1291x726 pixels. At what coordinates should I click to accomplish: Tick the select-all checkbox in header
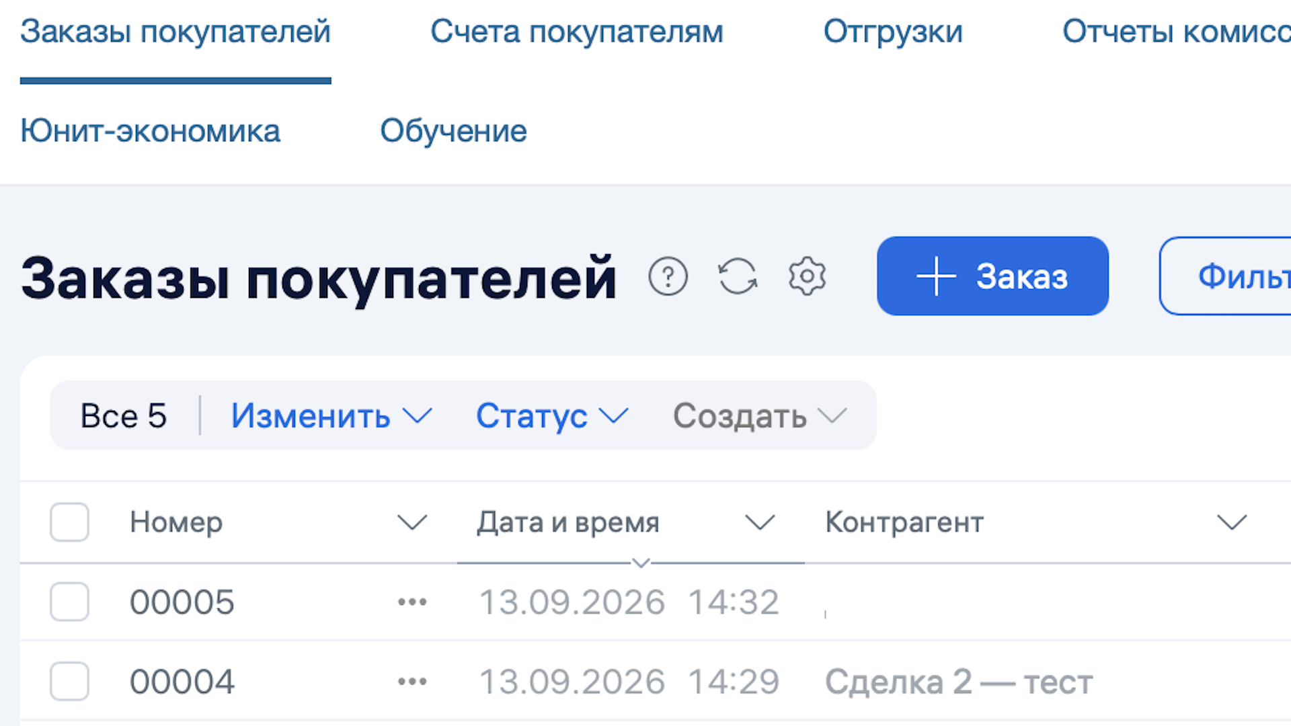click(69, 522)
